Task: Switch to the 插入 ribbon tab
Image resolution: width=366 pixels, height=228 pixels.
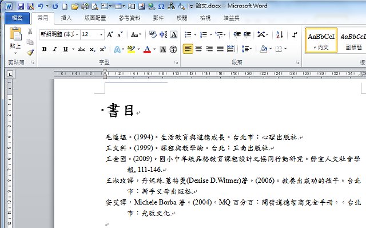Action: 66,18
